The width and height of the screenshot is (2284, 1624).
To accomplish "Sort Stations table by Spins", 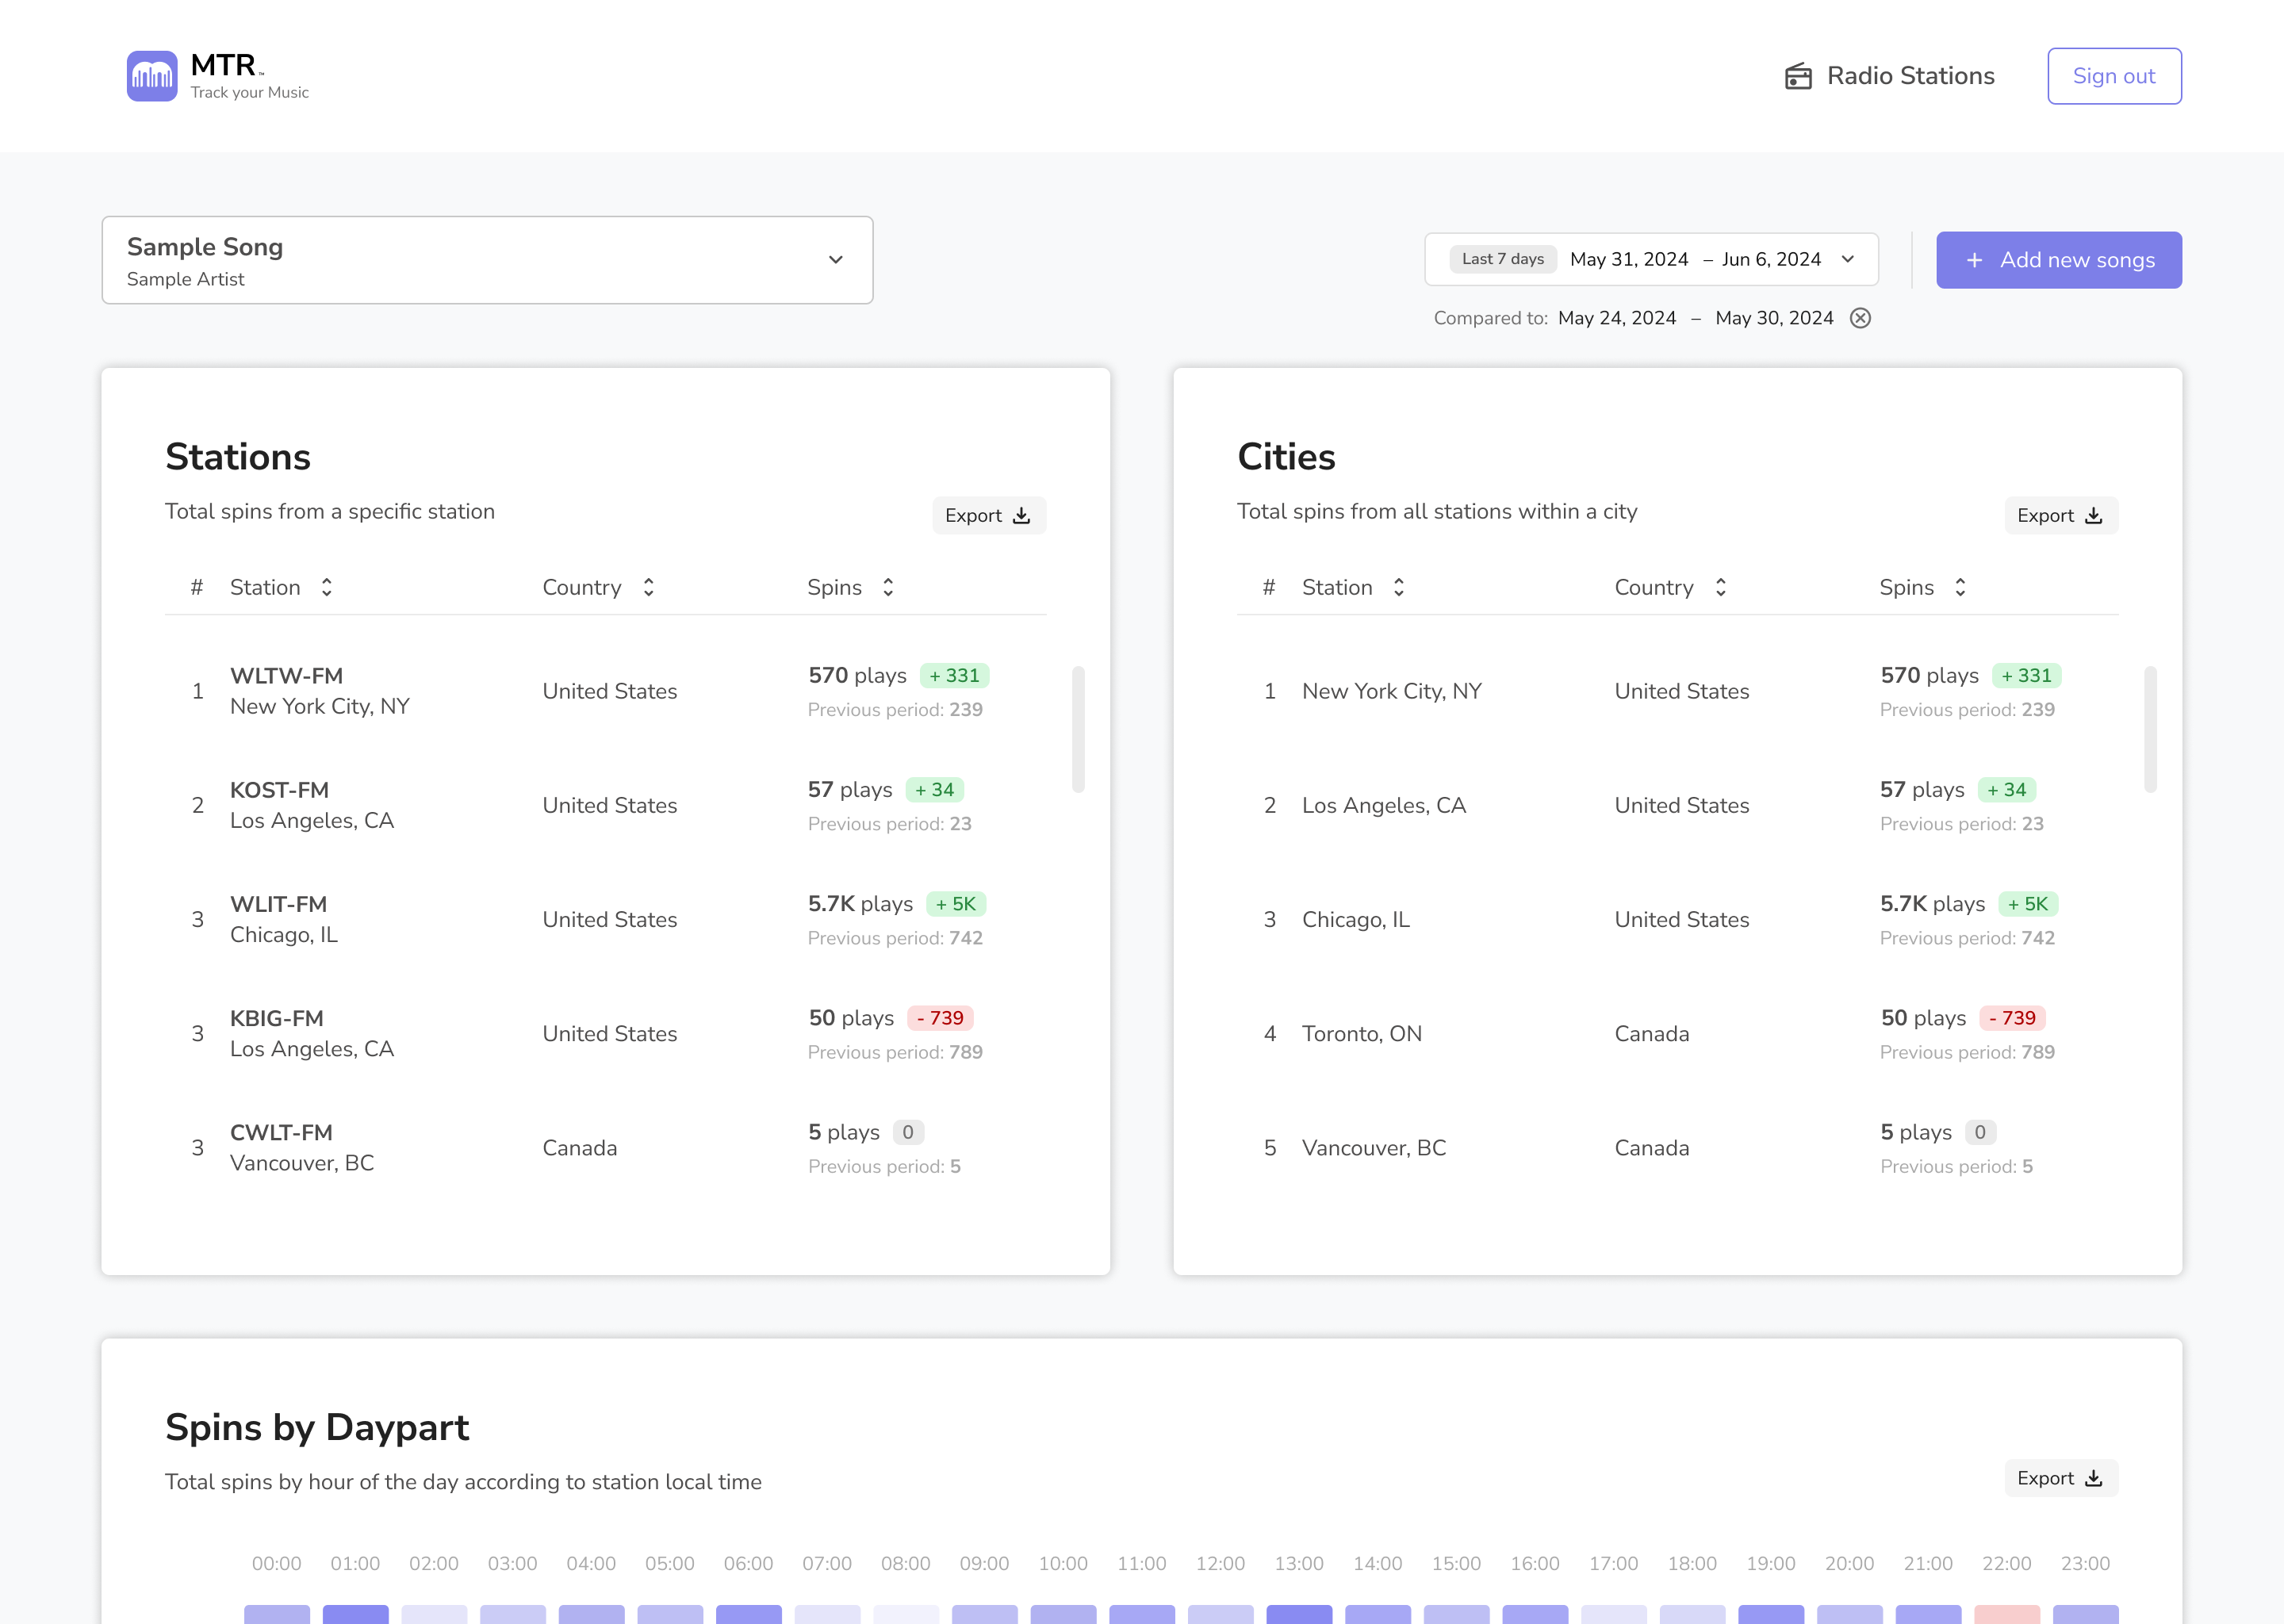I will tap(888, 588).
